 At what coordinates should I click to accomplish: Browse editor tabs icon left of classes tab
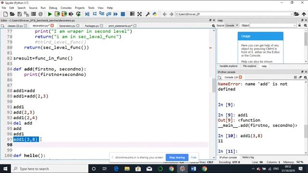pyautogui.click(x=2, y=25)
